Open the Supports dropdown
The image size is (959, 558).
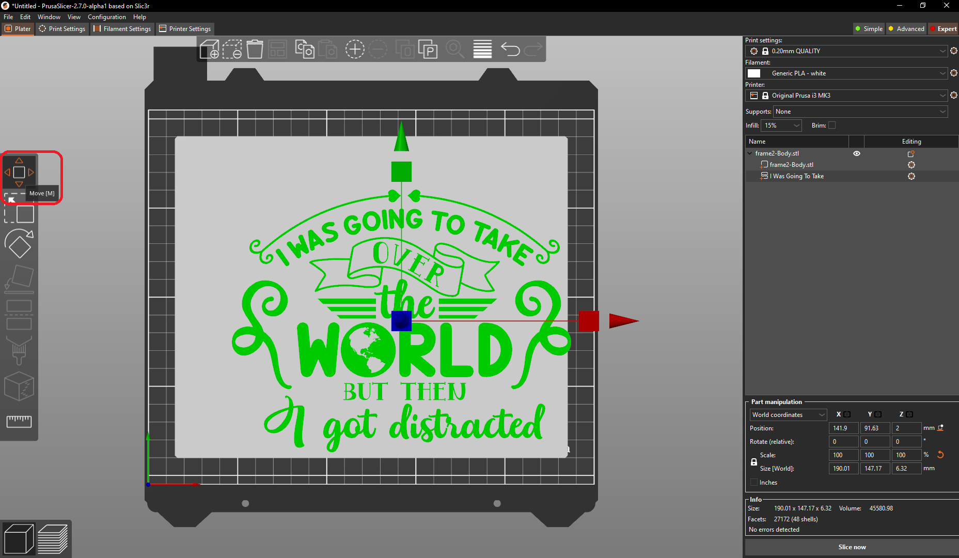(x=860, y=111)
